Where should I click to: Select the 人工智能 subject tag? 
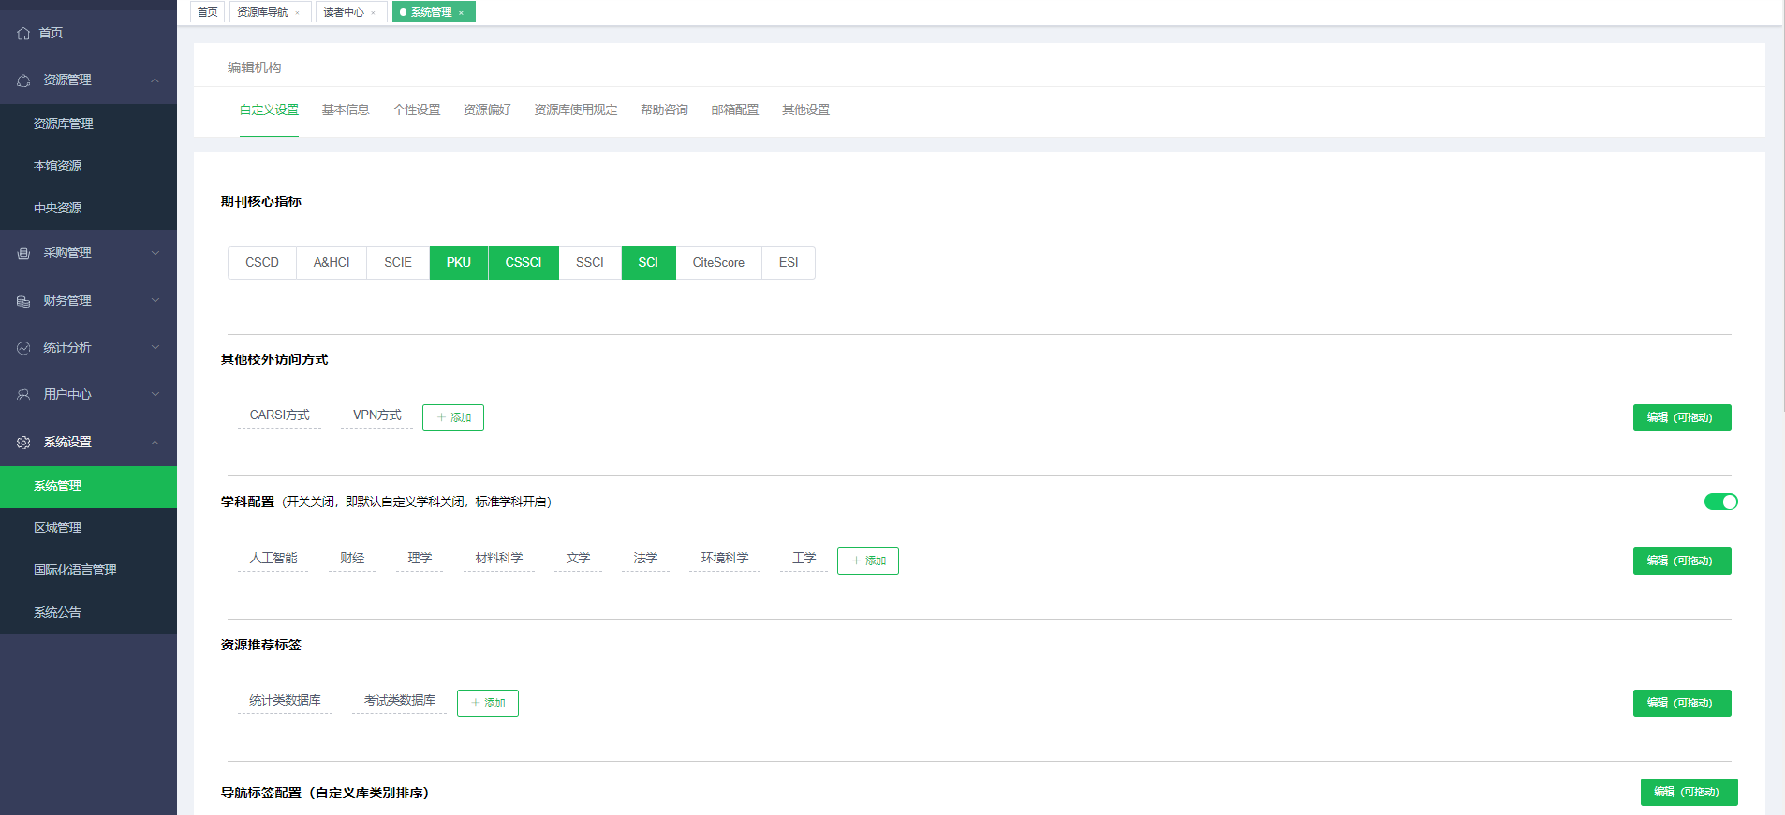coord(273,558)
